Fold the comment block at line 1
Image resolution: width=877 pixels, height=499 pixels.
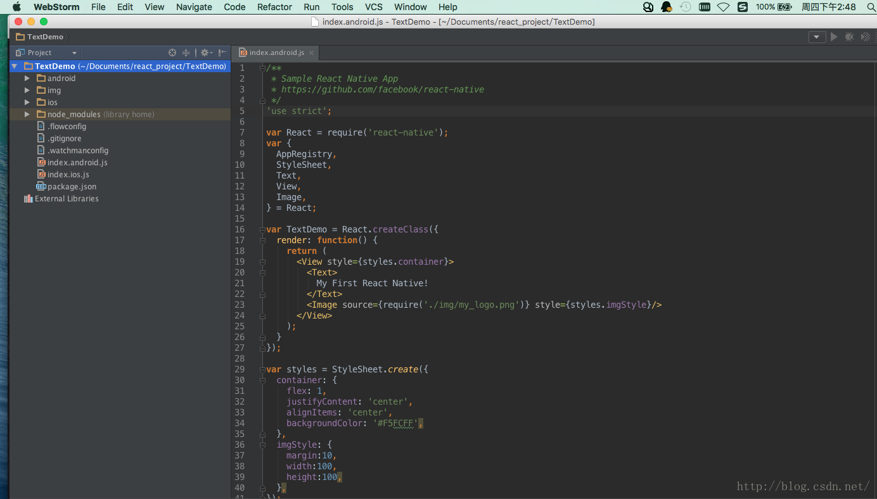pos(262,68)
